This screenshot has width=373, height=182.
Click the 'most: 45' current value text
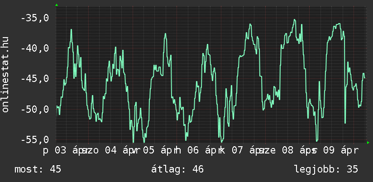point(38,169)
